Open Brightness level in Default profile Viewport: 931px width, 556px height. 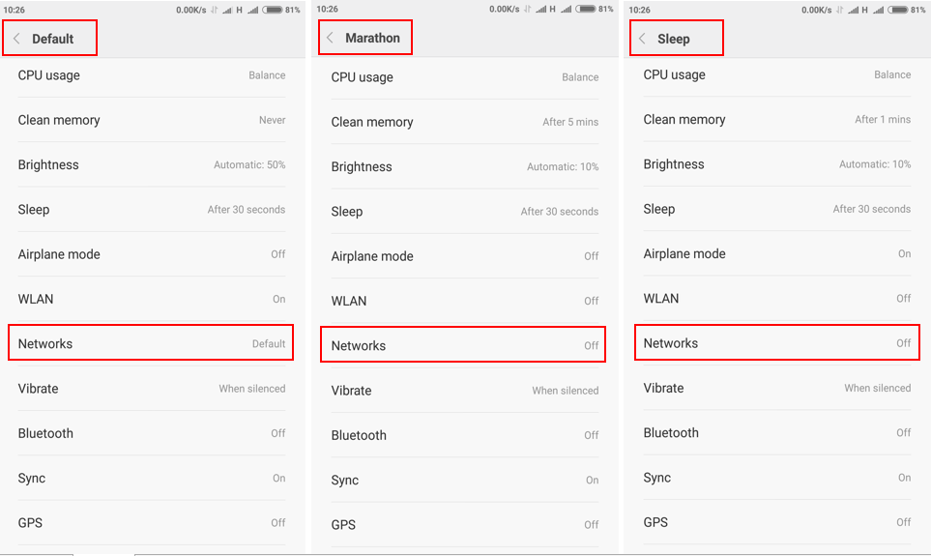pyautogui.click(x=152, y=165)
